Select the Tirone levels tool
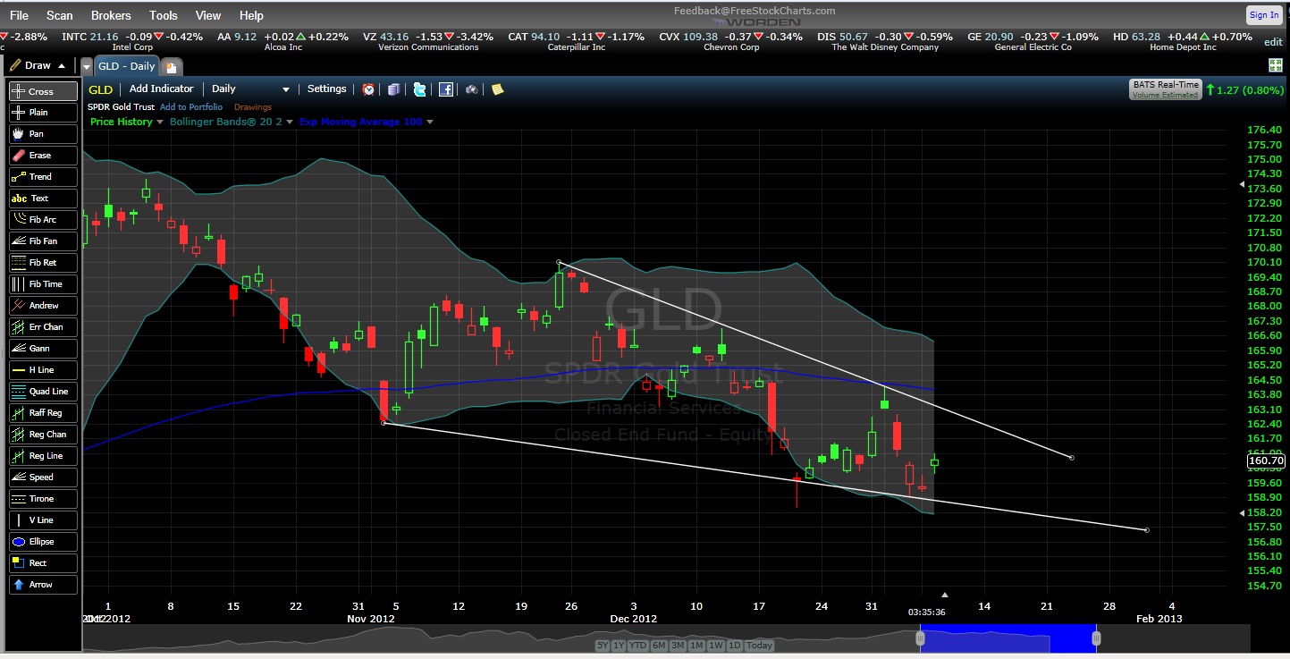The height and width of the screenshot is (659, 1290). tap(43, 499)
